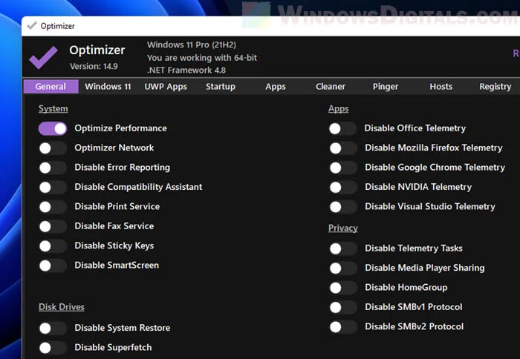Select the Hosts tab
The image size is (520, 359).
point(441,87)
